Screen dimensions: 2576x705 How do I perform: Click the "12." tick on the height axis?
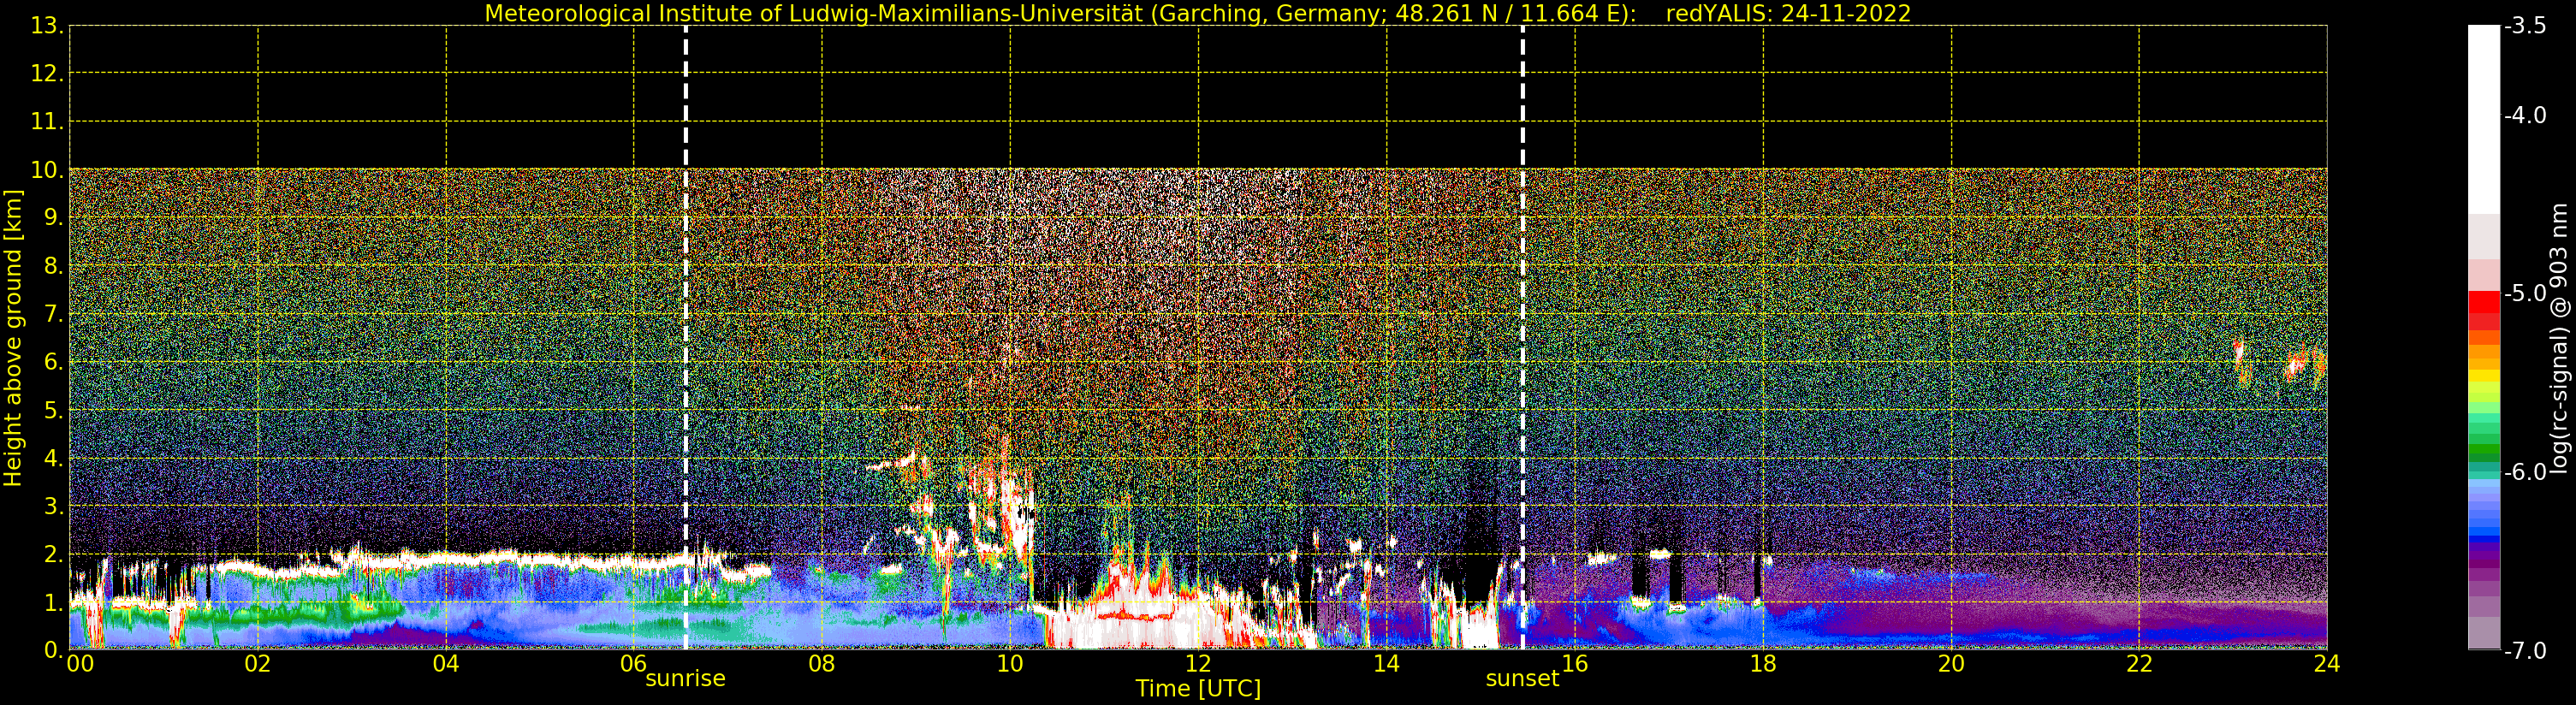[x=48, y=74]
